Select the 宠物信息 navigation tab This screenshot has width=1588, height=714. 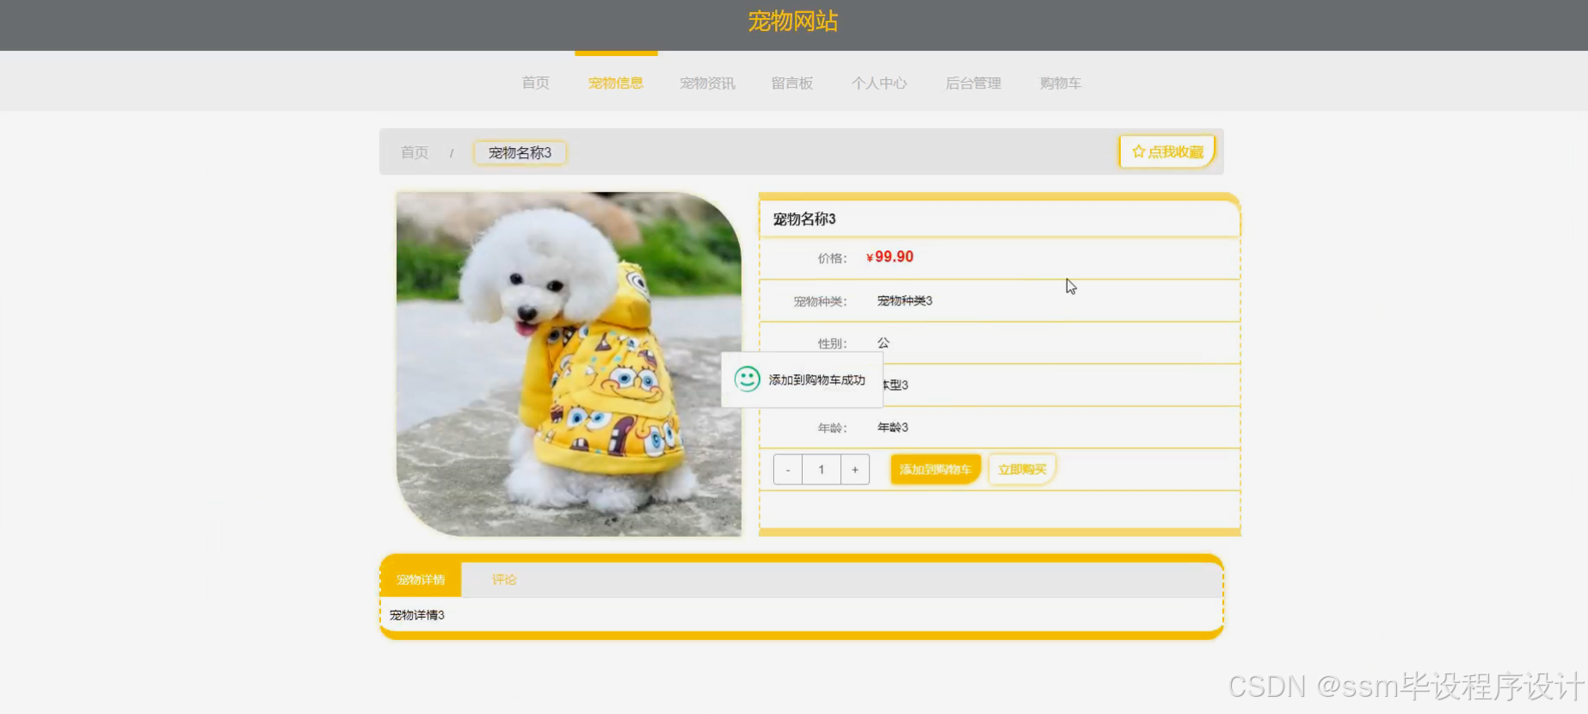[x=616, y=83]
